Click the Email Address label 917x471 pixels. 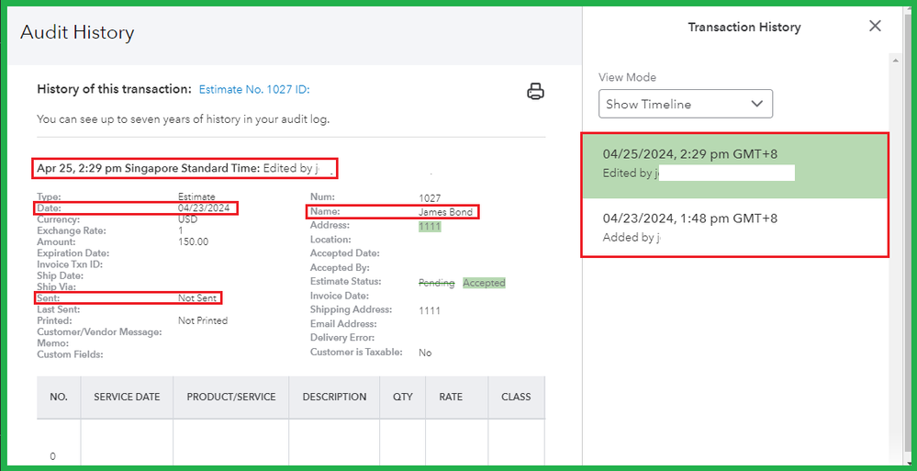tap(343, 323)
